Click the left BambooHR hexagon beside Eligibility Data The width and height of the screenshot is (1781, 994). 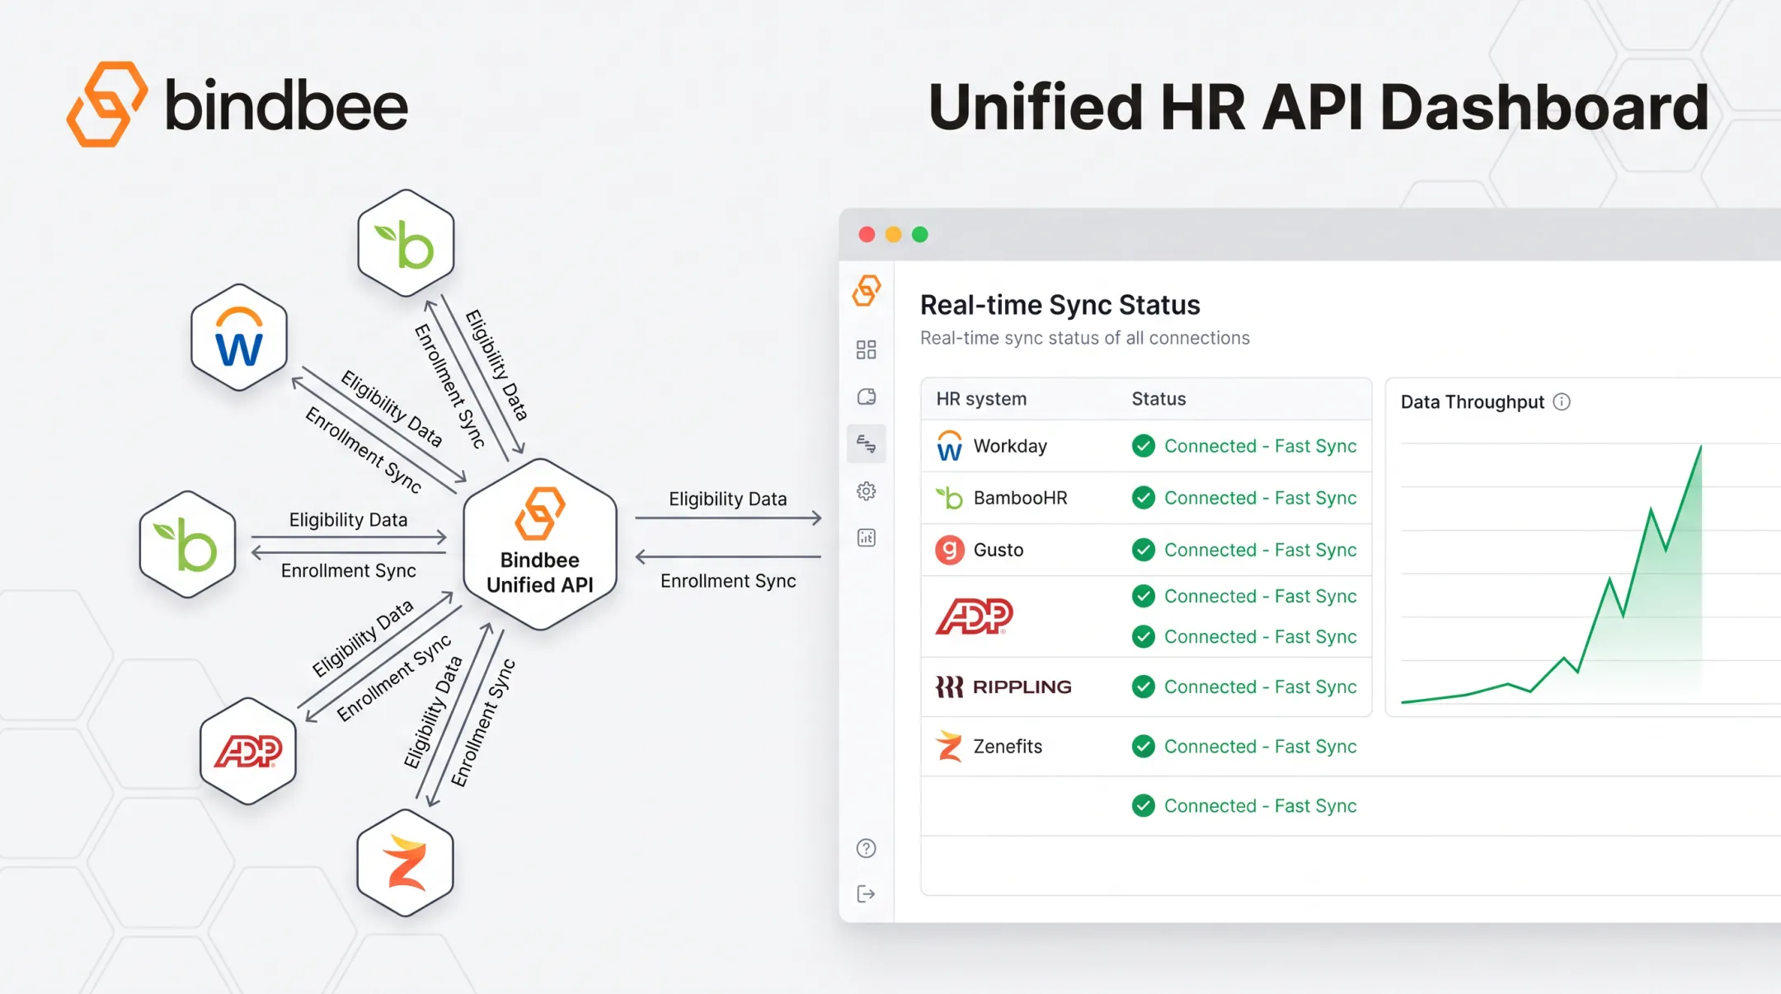pos(188,544)
